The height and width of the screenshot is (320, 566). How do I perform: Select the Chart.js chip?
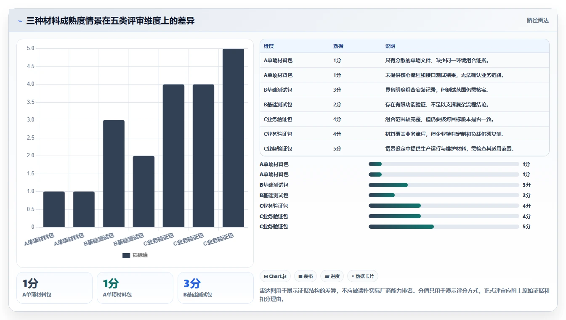tap(275, 276)
